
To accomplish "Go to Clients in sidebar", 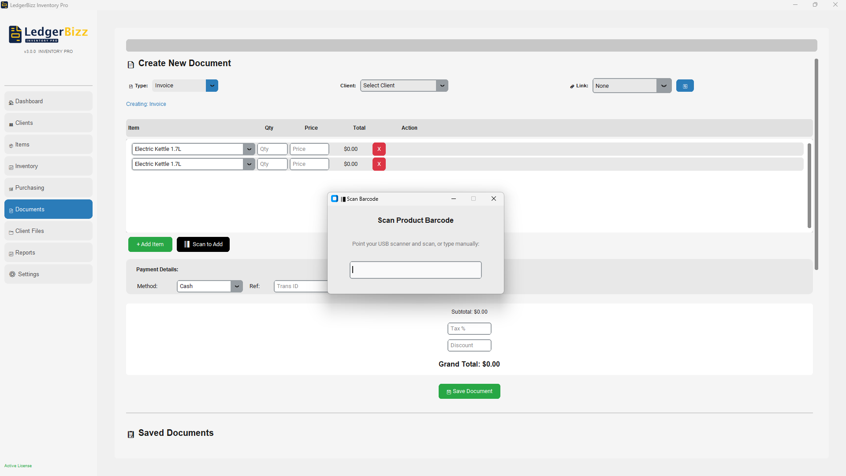I will pyautogui.click(x=48, y=123).
